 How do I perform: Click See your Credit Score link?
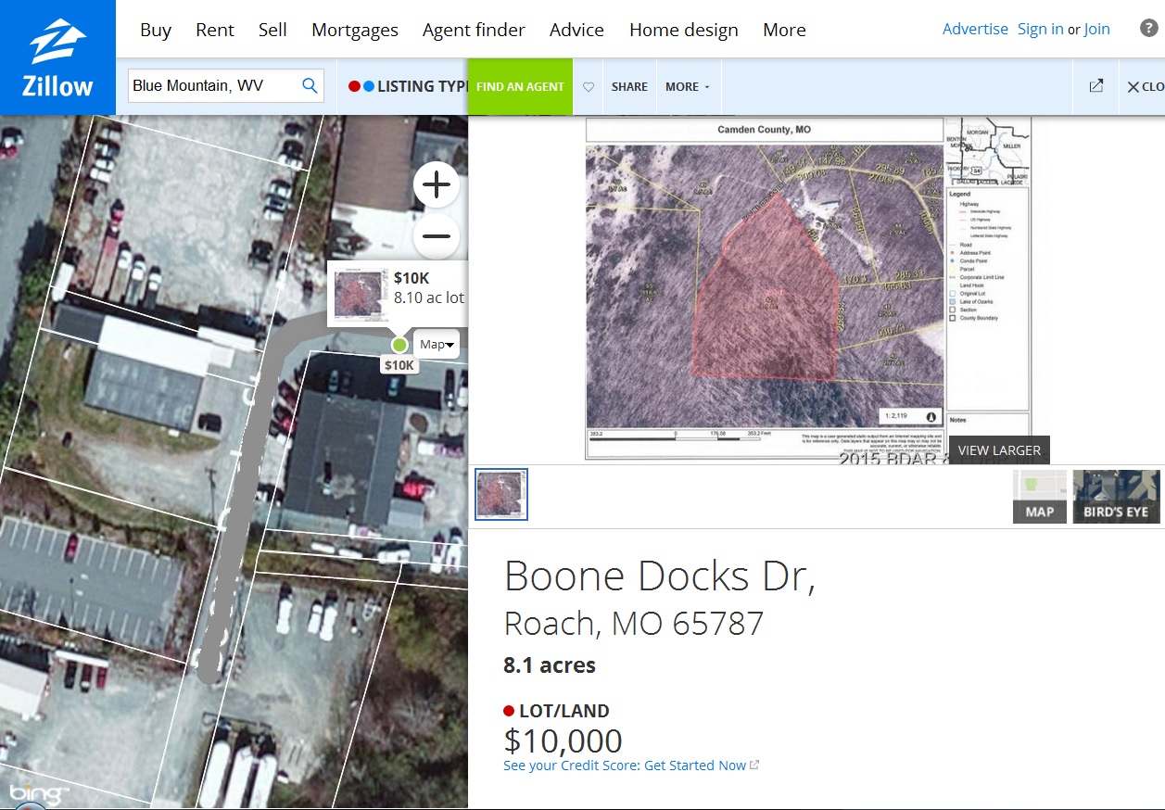(626, 766)
